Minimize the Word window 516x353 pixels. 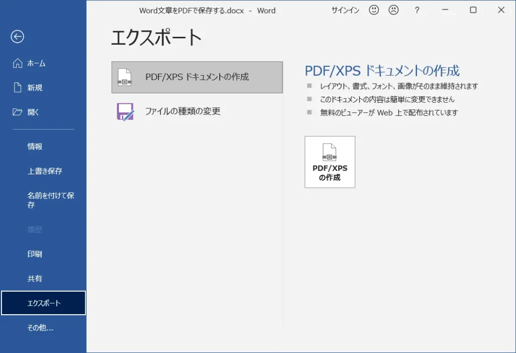tap(445, 10)
